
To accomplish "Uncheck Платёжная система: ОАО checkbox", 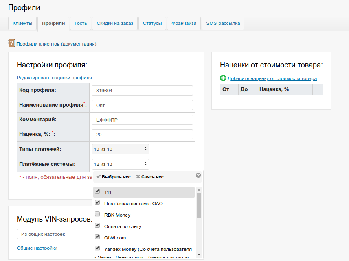I will tap(97, 202).
